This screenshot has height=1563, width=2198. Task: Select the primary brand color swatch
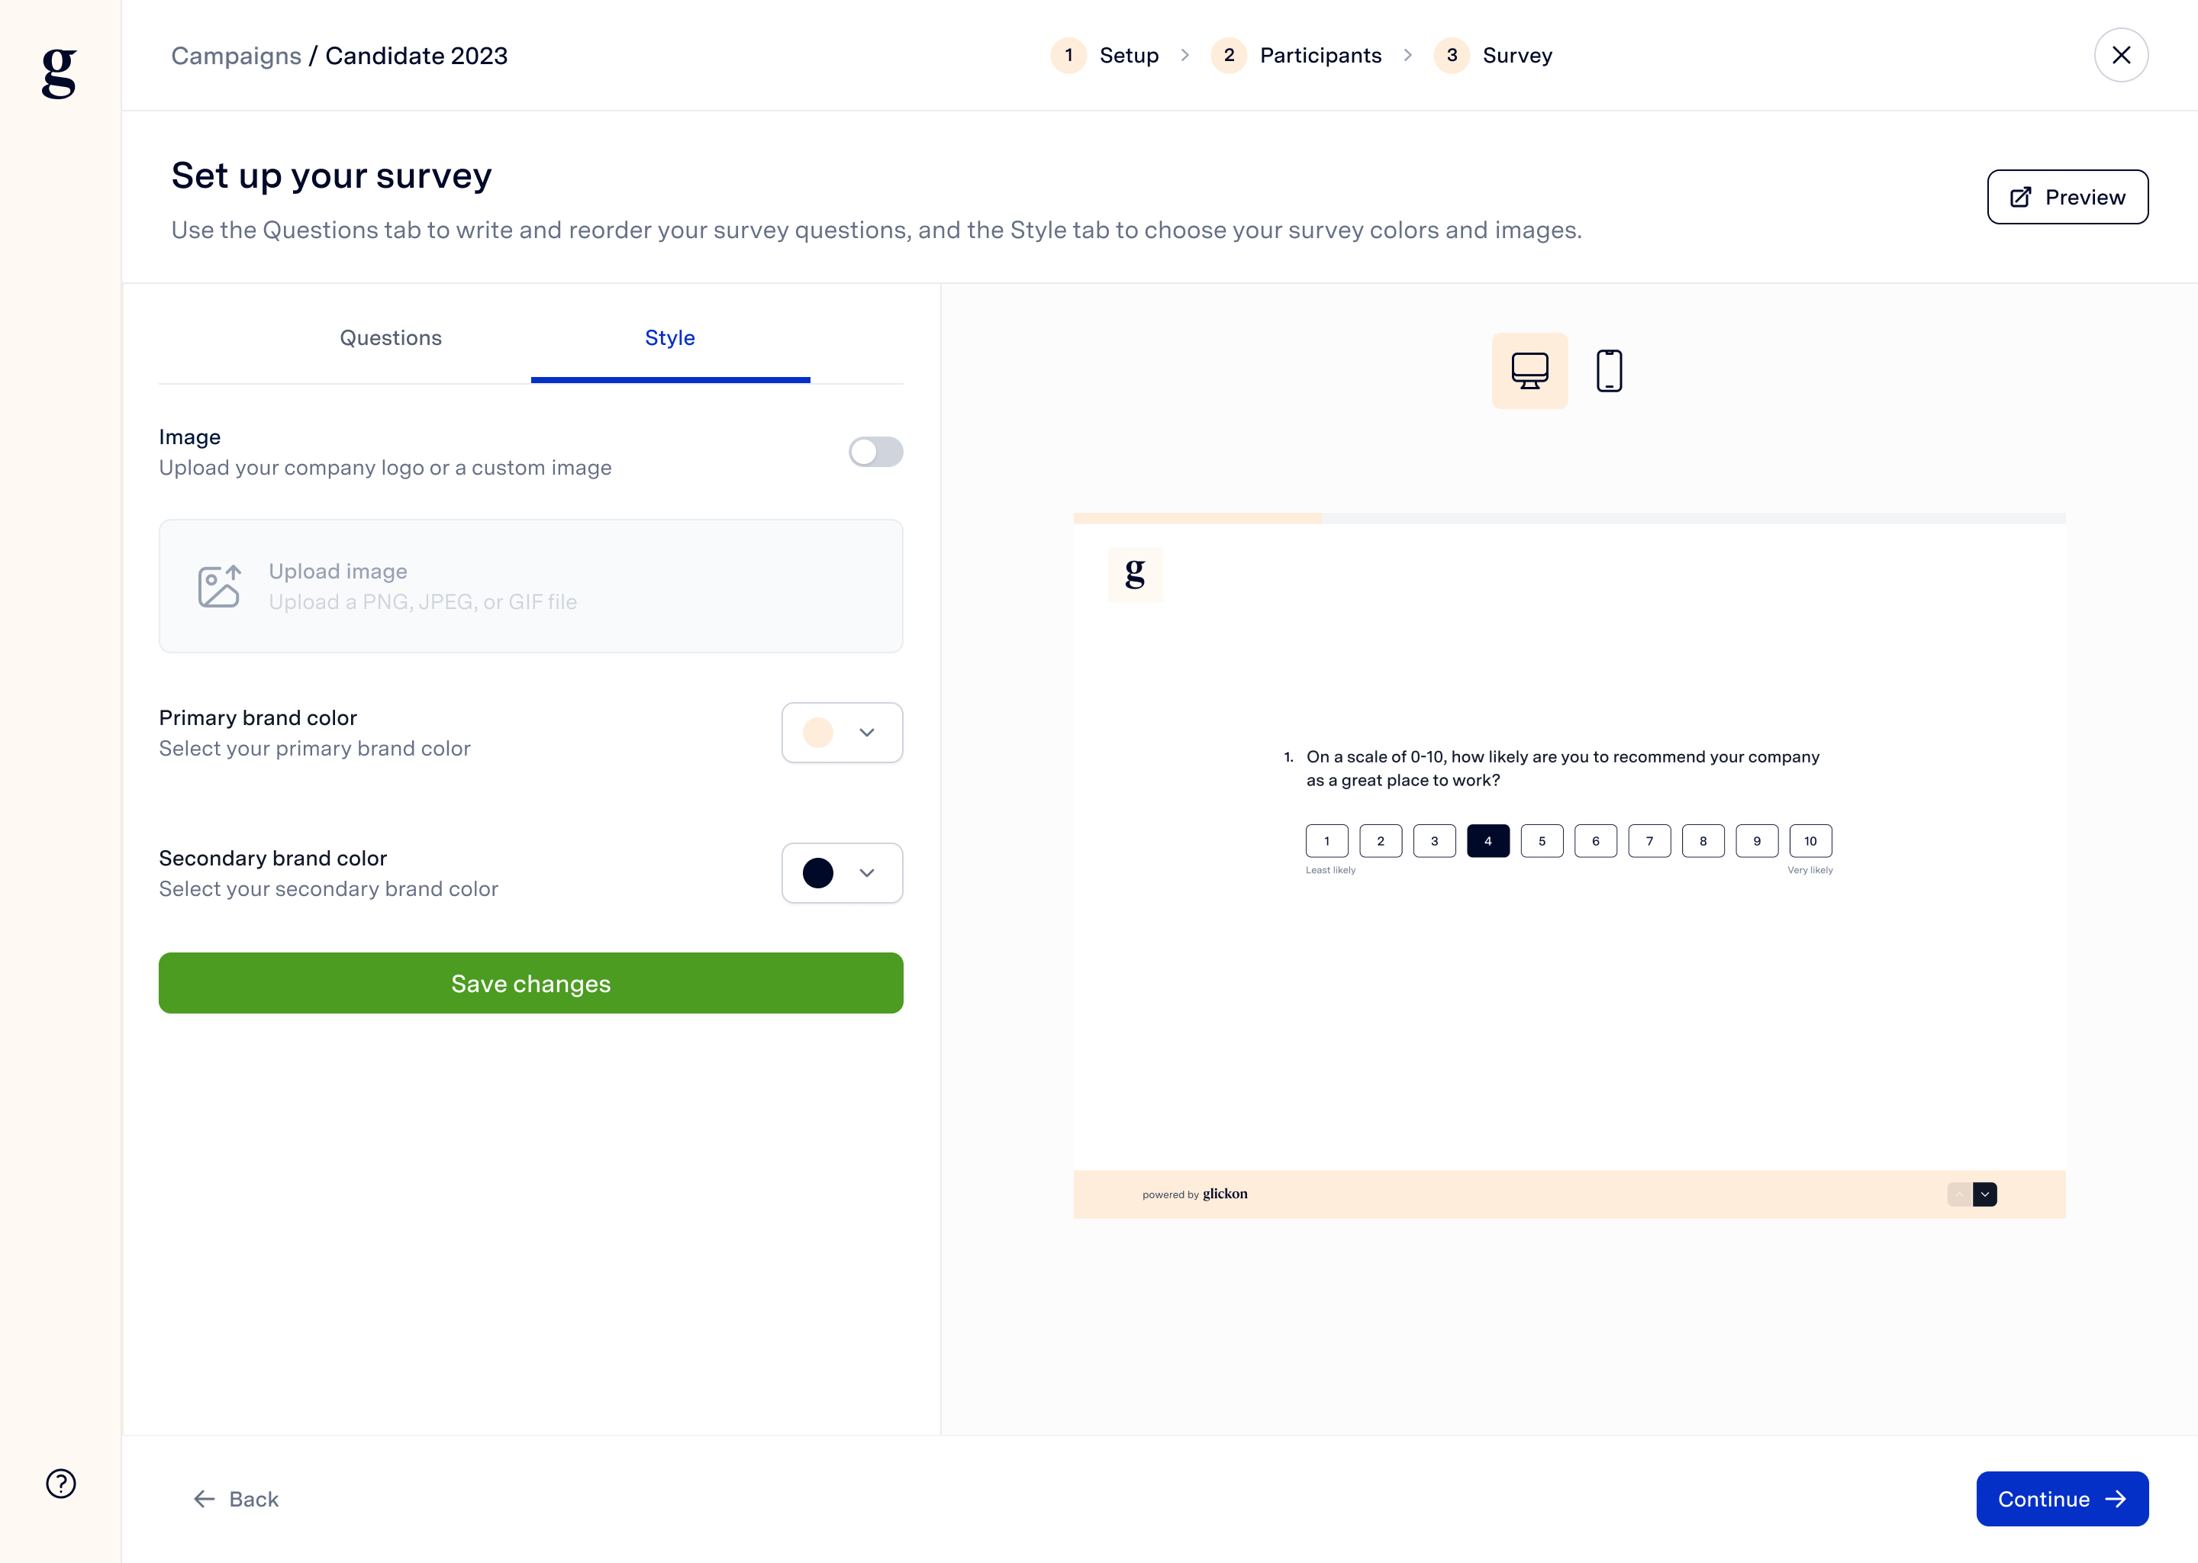pyautogui.click(x=819, y=733)
